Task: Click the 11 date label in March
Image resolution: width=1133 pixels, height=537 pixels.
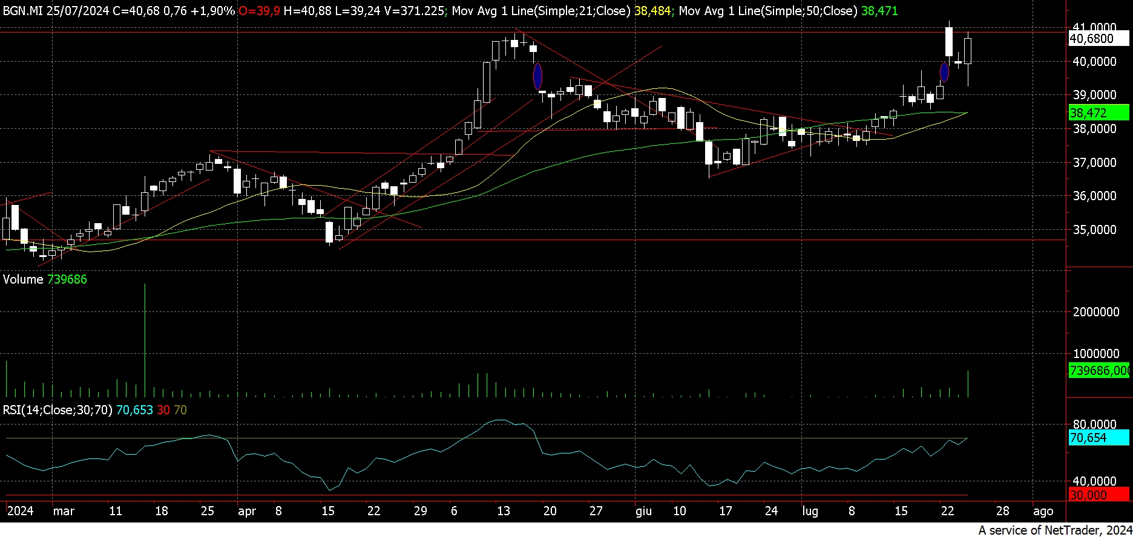Action: point(116,511)
